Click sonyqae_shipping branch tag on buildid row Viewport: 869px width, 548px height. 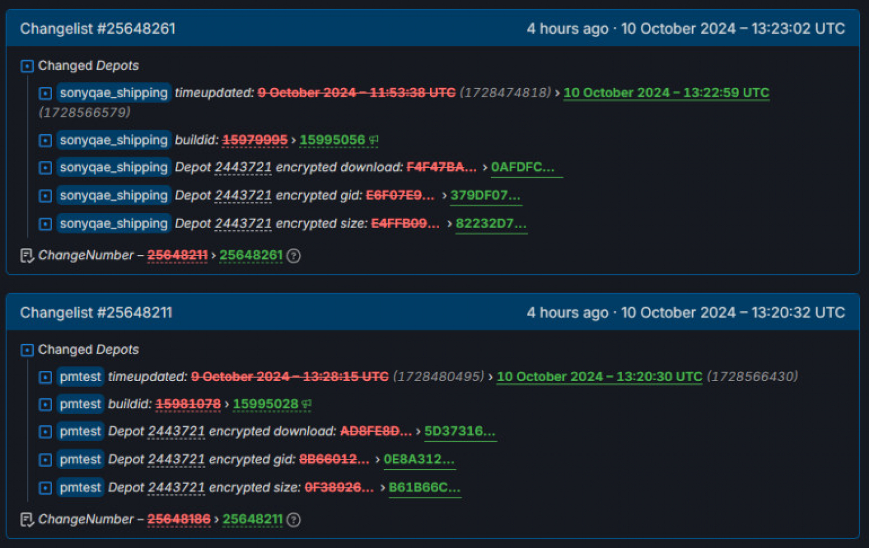pyautogui.click(x=114, y=140)
